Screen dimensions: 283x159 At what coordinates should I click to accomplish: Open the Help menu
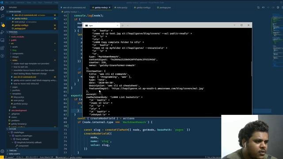56,3
